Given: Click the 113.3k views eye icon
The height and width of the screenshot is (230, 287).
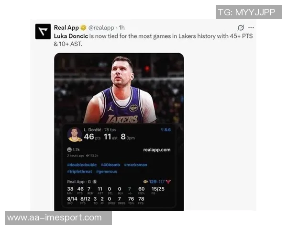Looking at the screenshot, I should click(88, 156).
